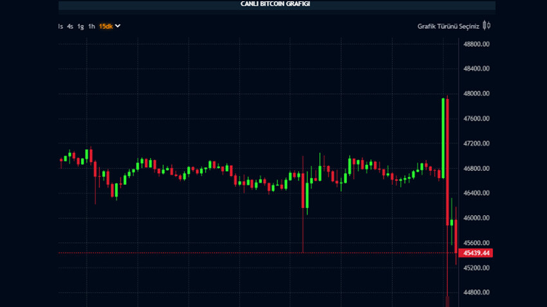Image resolution: width=547 pixels, height=307 pixels.
Task: Choose the 1g interval
Action: click(80, 26)
